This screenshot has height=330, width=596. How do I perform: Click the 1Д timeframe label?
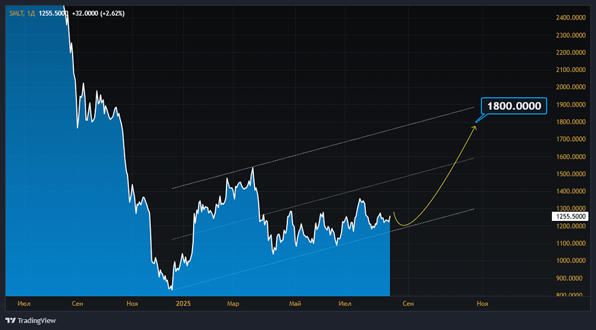coord(31,13)
